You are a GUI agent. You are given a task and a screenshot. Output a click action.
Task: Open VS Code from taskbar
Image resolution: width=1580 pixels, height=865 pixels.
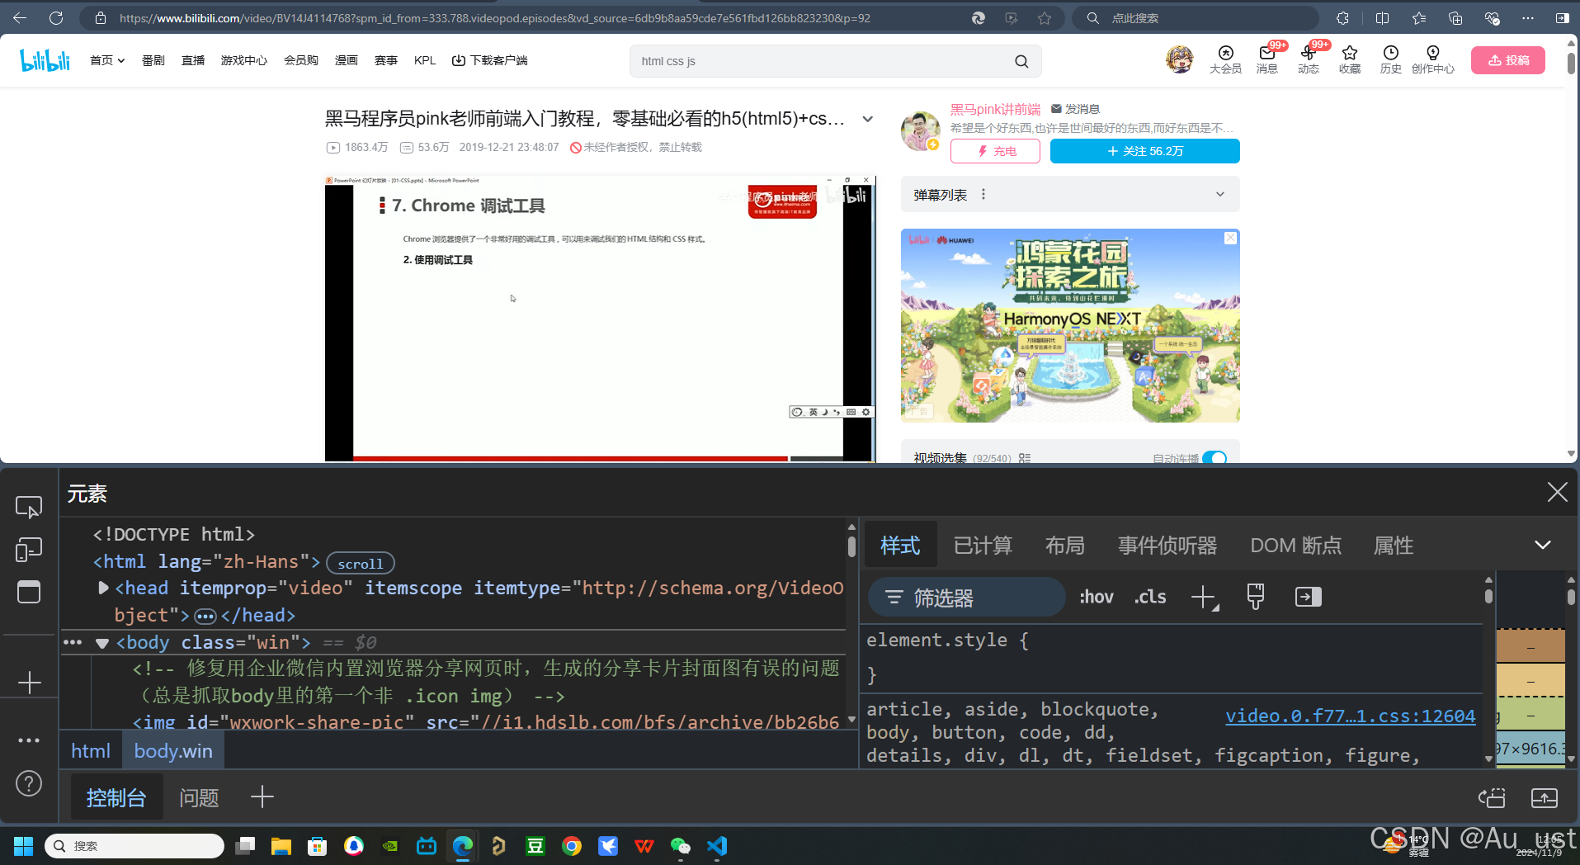(x=717, y=846)
